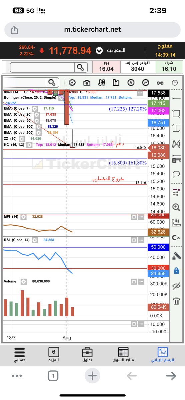
Task: Tap the symbol cell 8040
Action: coord(137,67)
